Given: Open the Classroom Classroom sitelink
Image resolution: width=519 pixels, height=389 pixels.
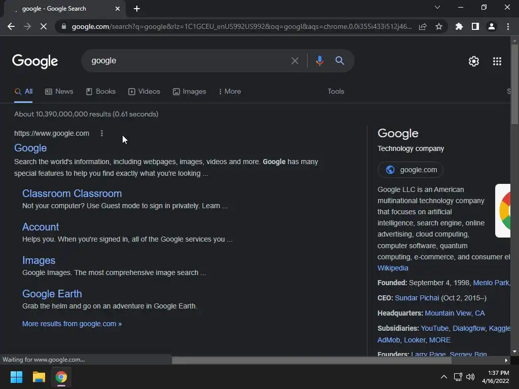Looking at the screenshot, I should [72, 193].
